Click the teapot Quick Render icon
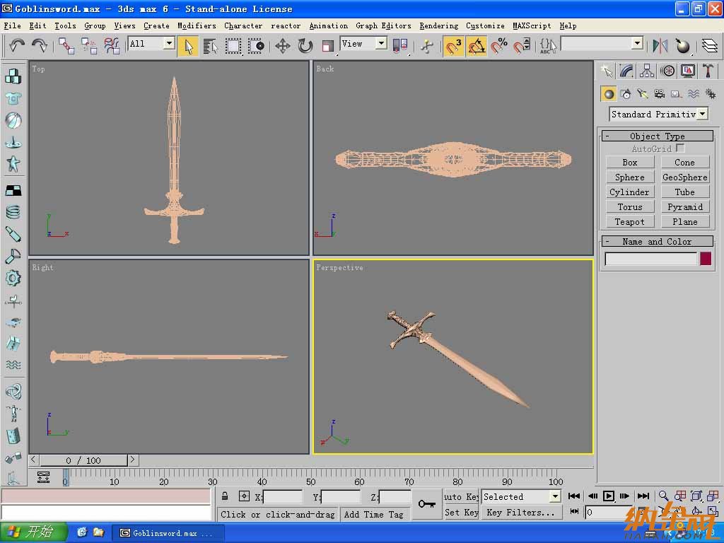This screenshot has width=724, height=543. [682, 46]
